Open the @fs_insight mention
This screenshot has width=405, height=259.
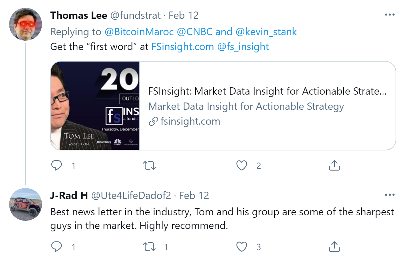point(243,47)
